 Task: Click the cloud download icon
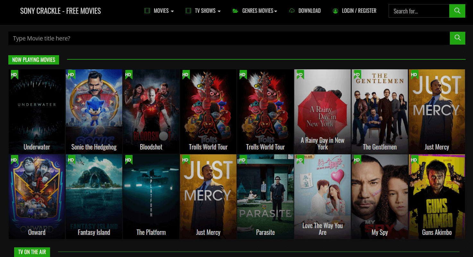click(x=292, y=11)
